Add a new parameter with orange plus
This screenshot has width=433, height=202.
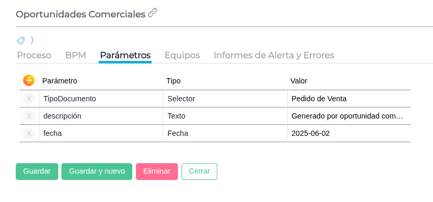pyautogui.click(x=29, y=81)
